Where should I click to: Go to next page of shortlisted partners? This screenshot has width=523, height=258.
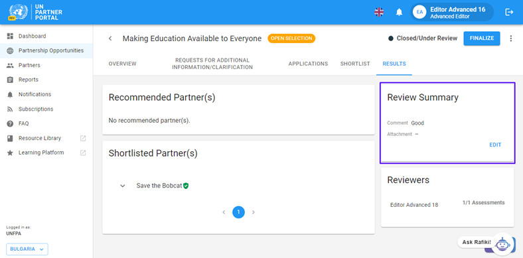(x=253, y=212)
